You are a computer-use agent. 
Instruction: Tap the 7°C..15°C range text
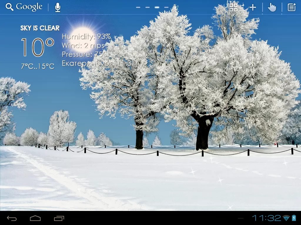(x=38, y=66)
